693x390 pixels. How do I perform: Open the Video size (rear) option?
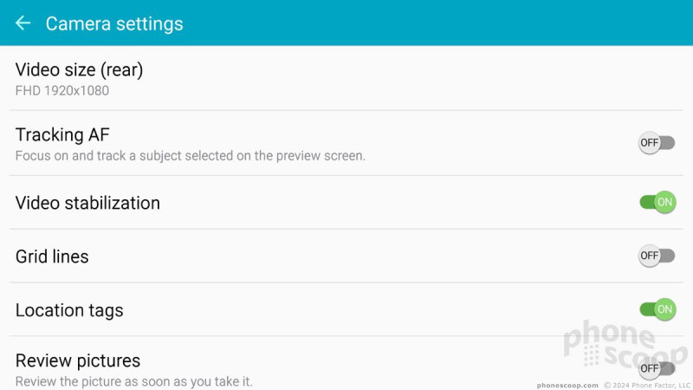(x=346, y=78)
